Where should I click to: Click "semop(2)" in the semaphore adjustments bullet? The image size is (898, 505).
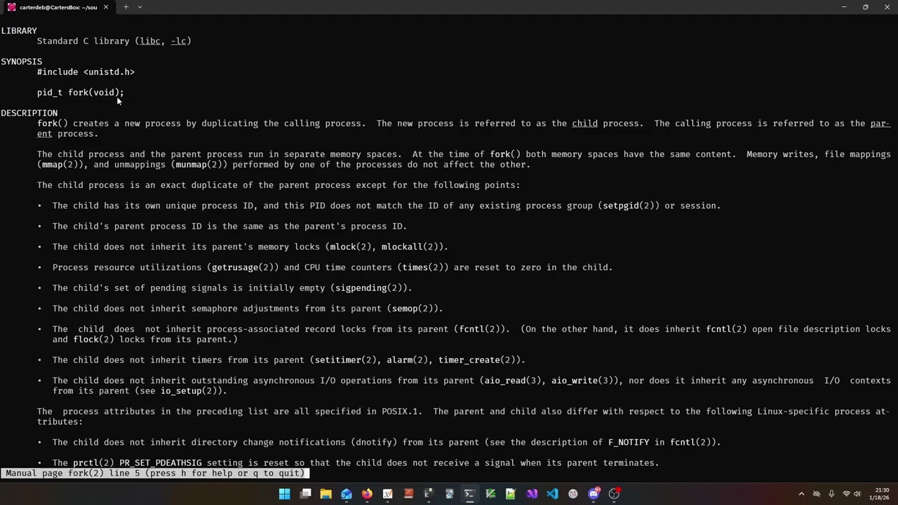pos(415,309)
